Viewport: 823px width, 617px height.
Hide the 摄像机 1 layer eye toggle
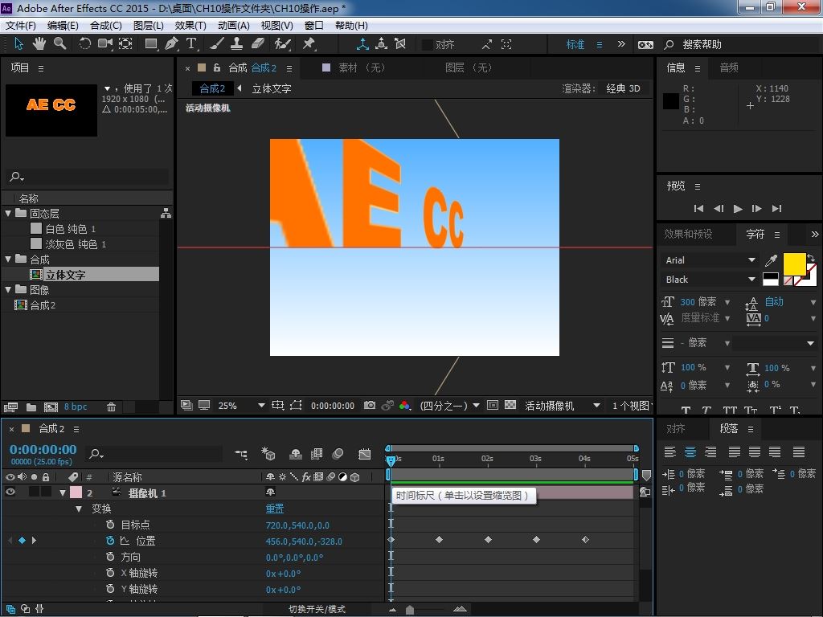click(x=10, y=492)
